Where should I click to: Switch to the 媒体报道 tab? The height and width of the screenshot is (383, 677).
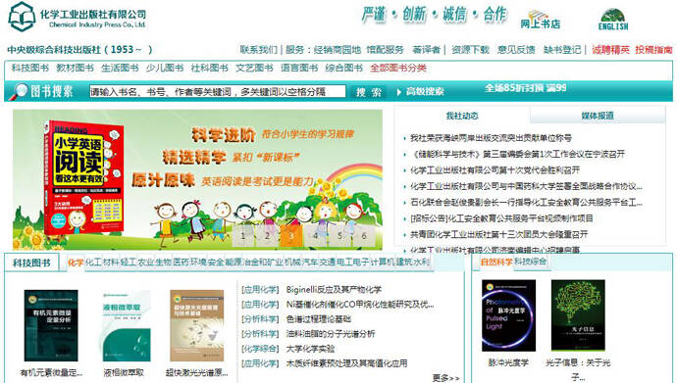[598, 116]
